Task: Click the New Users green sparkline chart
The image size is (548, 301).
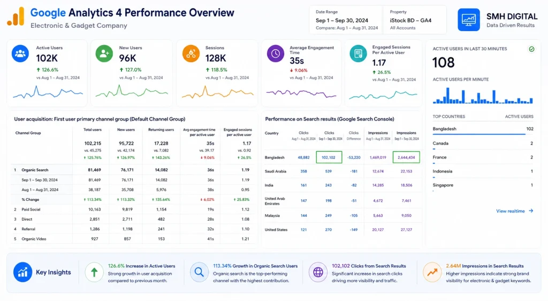Action: coord(132,92)
